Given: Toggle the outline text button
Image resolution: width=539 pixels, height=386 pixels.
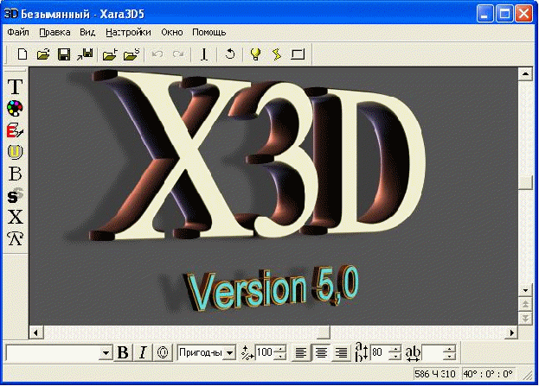Looking at the screenshot, I should point(163,352).
